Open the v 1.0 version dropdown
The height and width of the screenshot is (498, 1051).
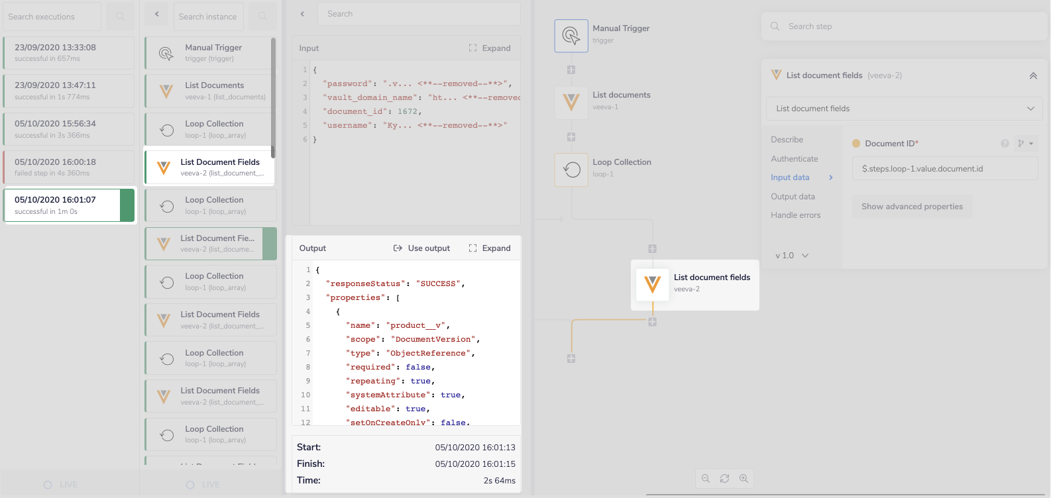792,256
